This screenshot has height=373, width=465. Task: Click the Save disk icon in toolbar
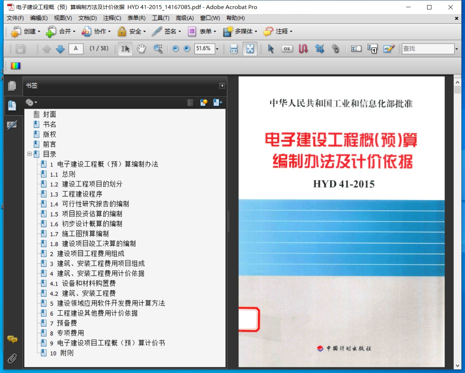point(21,49)
